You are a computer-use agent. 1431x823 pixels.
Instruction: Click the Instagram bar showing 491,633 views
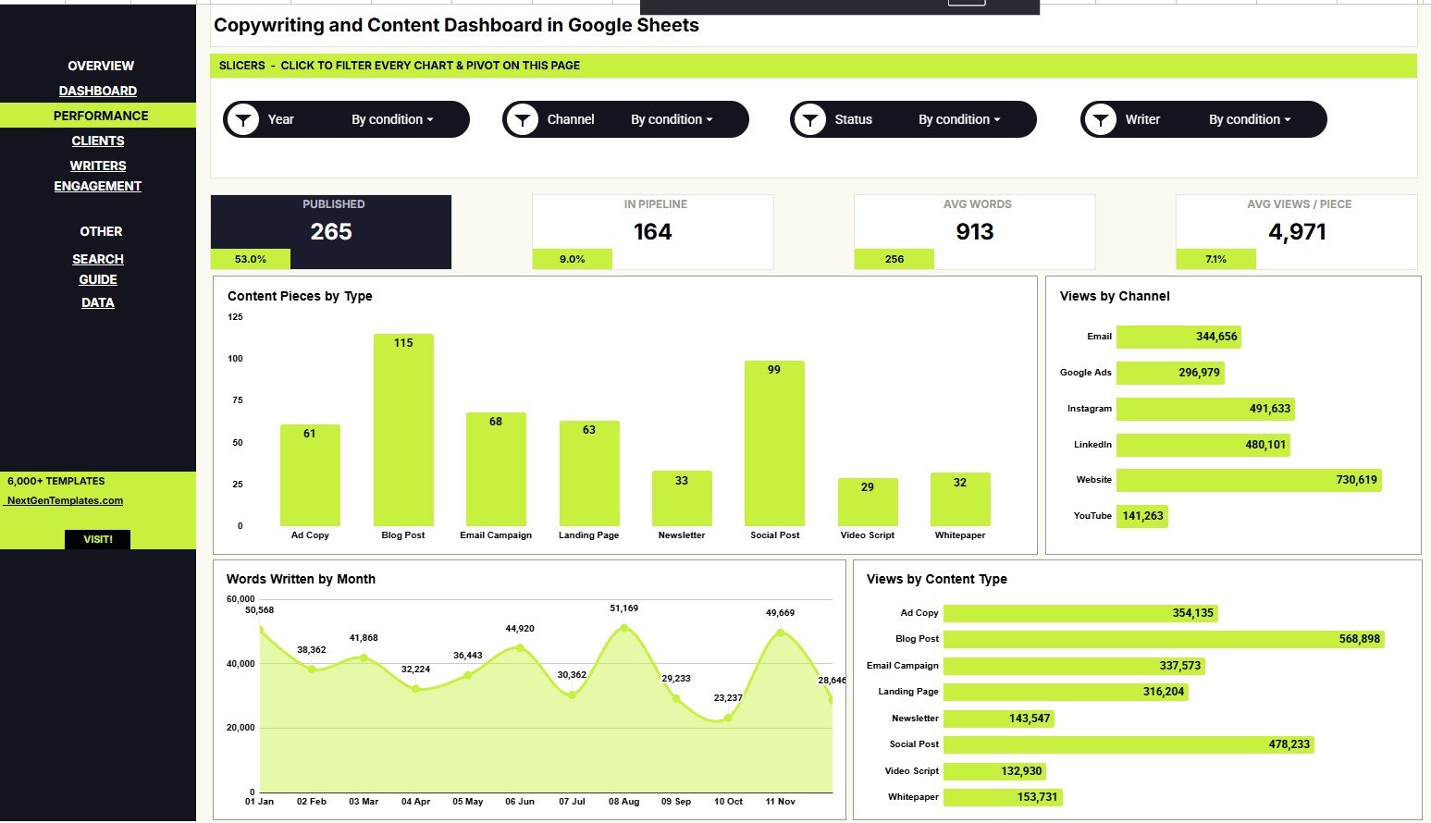pos(1205,409)
